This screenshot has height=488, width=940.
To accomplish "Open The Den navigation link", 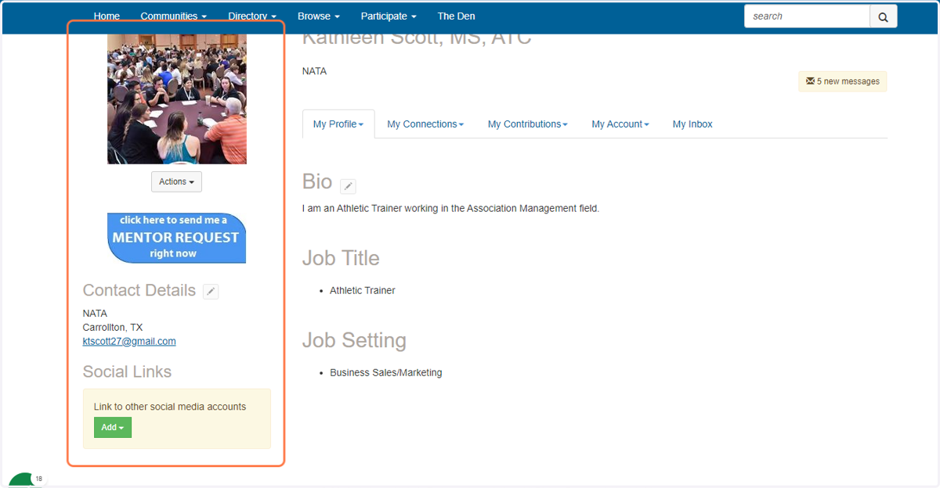I will pyautogui.click(x=456, y=16).
